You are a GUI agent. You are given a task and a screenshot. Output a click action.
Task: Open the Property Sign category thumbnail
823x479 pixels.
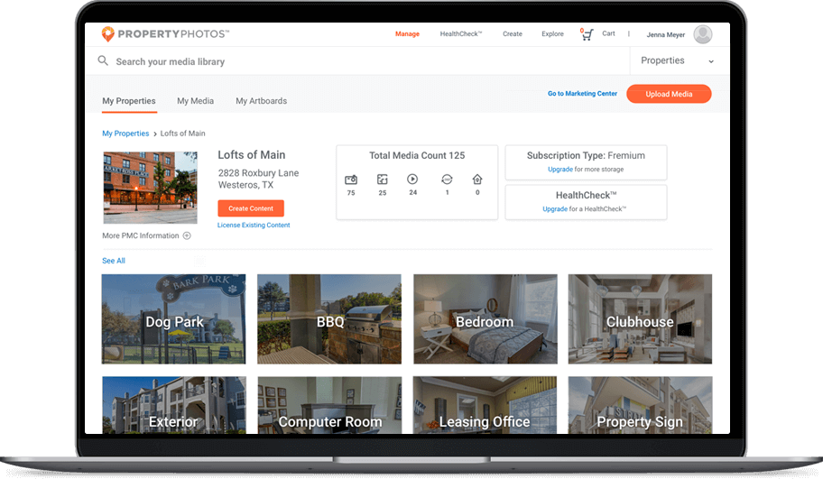click(x=640, y=405)
